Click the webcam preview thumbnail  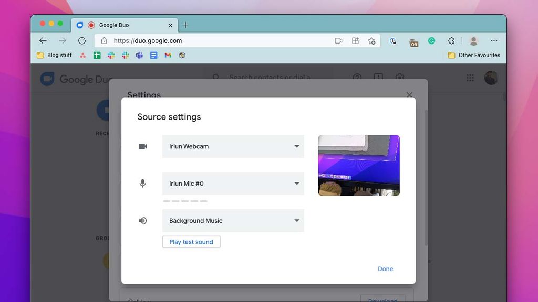[359, 165]
